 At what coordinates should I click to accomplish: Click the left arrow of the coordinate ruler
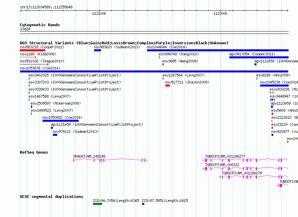tap(21, 10)
